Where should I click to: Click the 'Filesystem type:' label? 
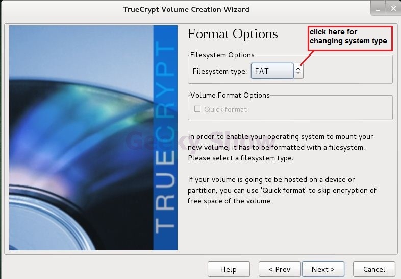220,71
